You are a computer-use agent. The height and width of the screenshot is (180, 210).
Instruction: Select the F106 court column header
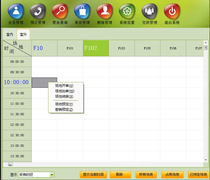click(173, 48)
